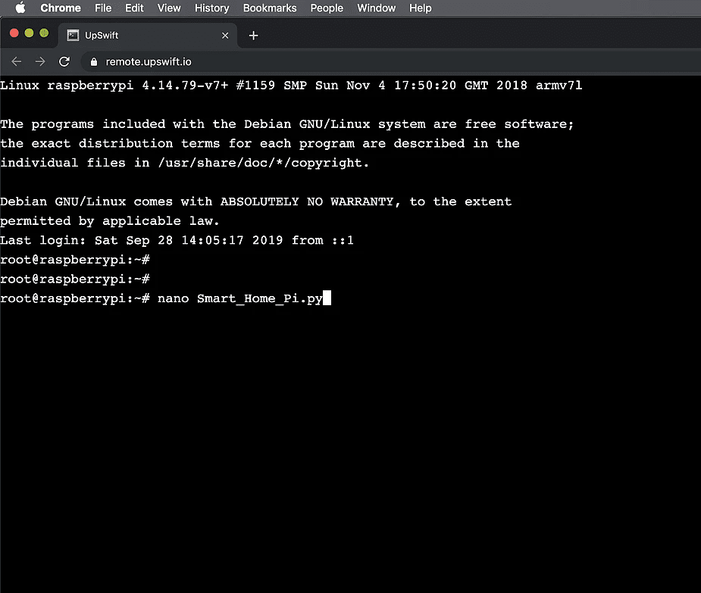Open the Bookmarks menu

point(270,8)
